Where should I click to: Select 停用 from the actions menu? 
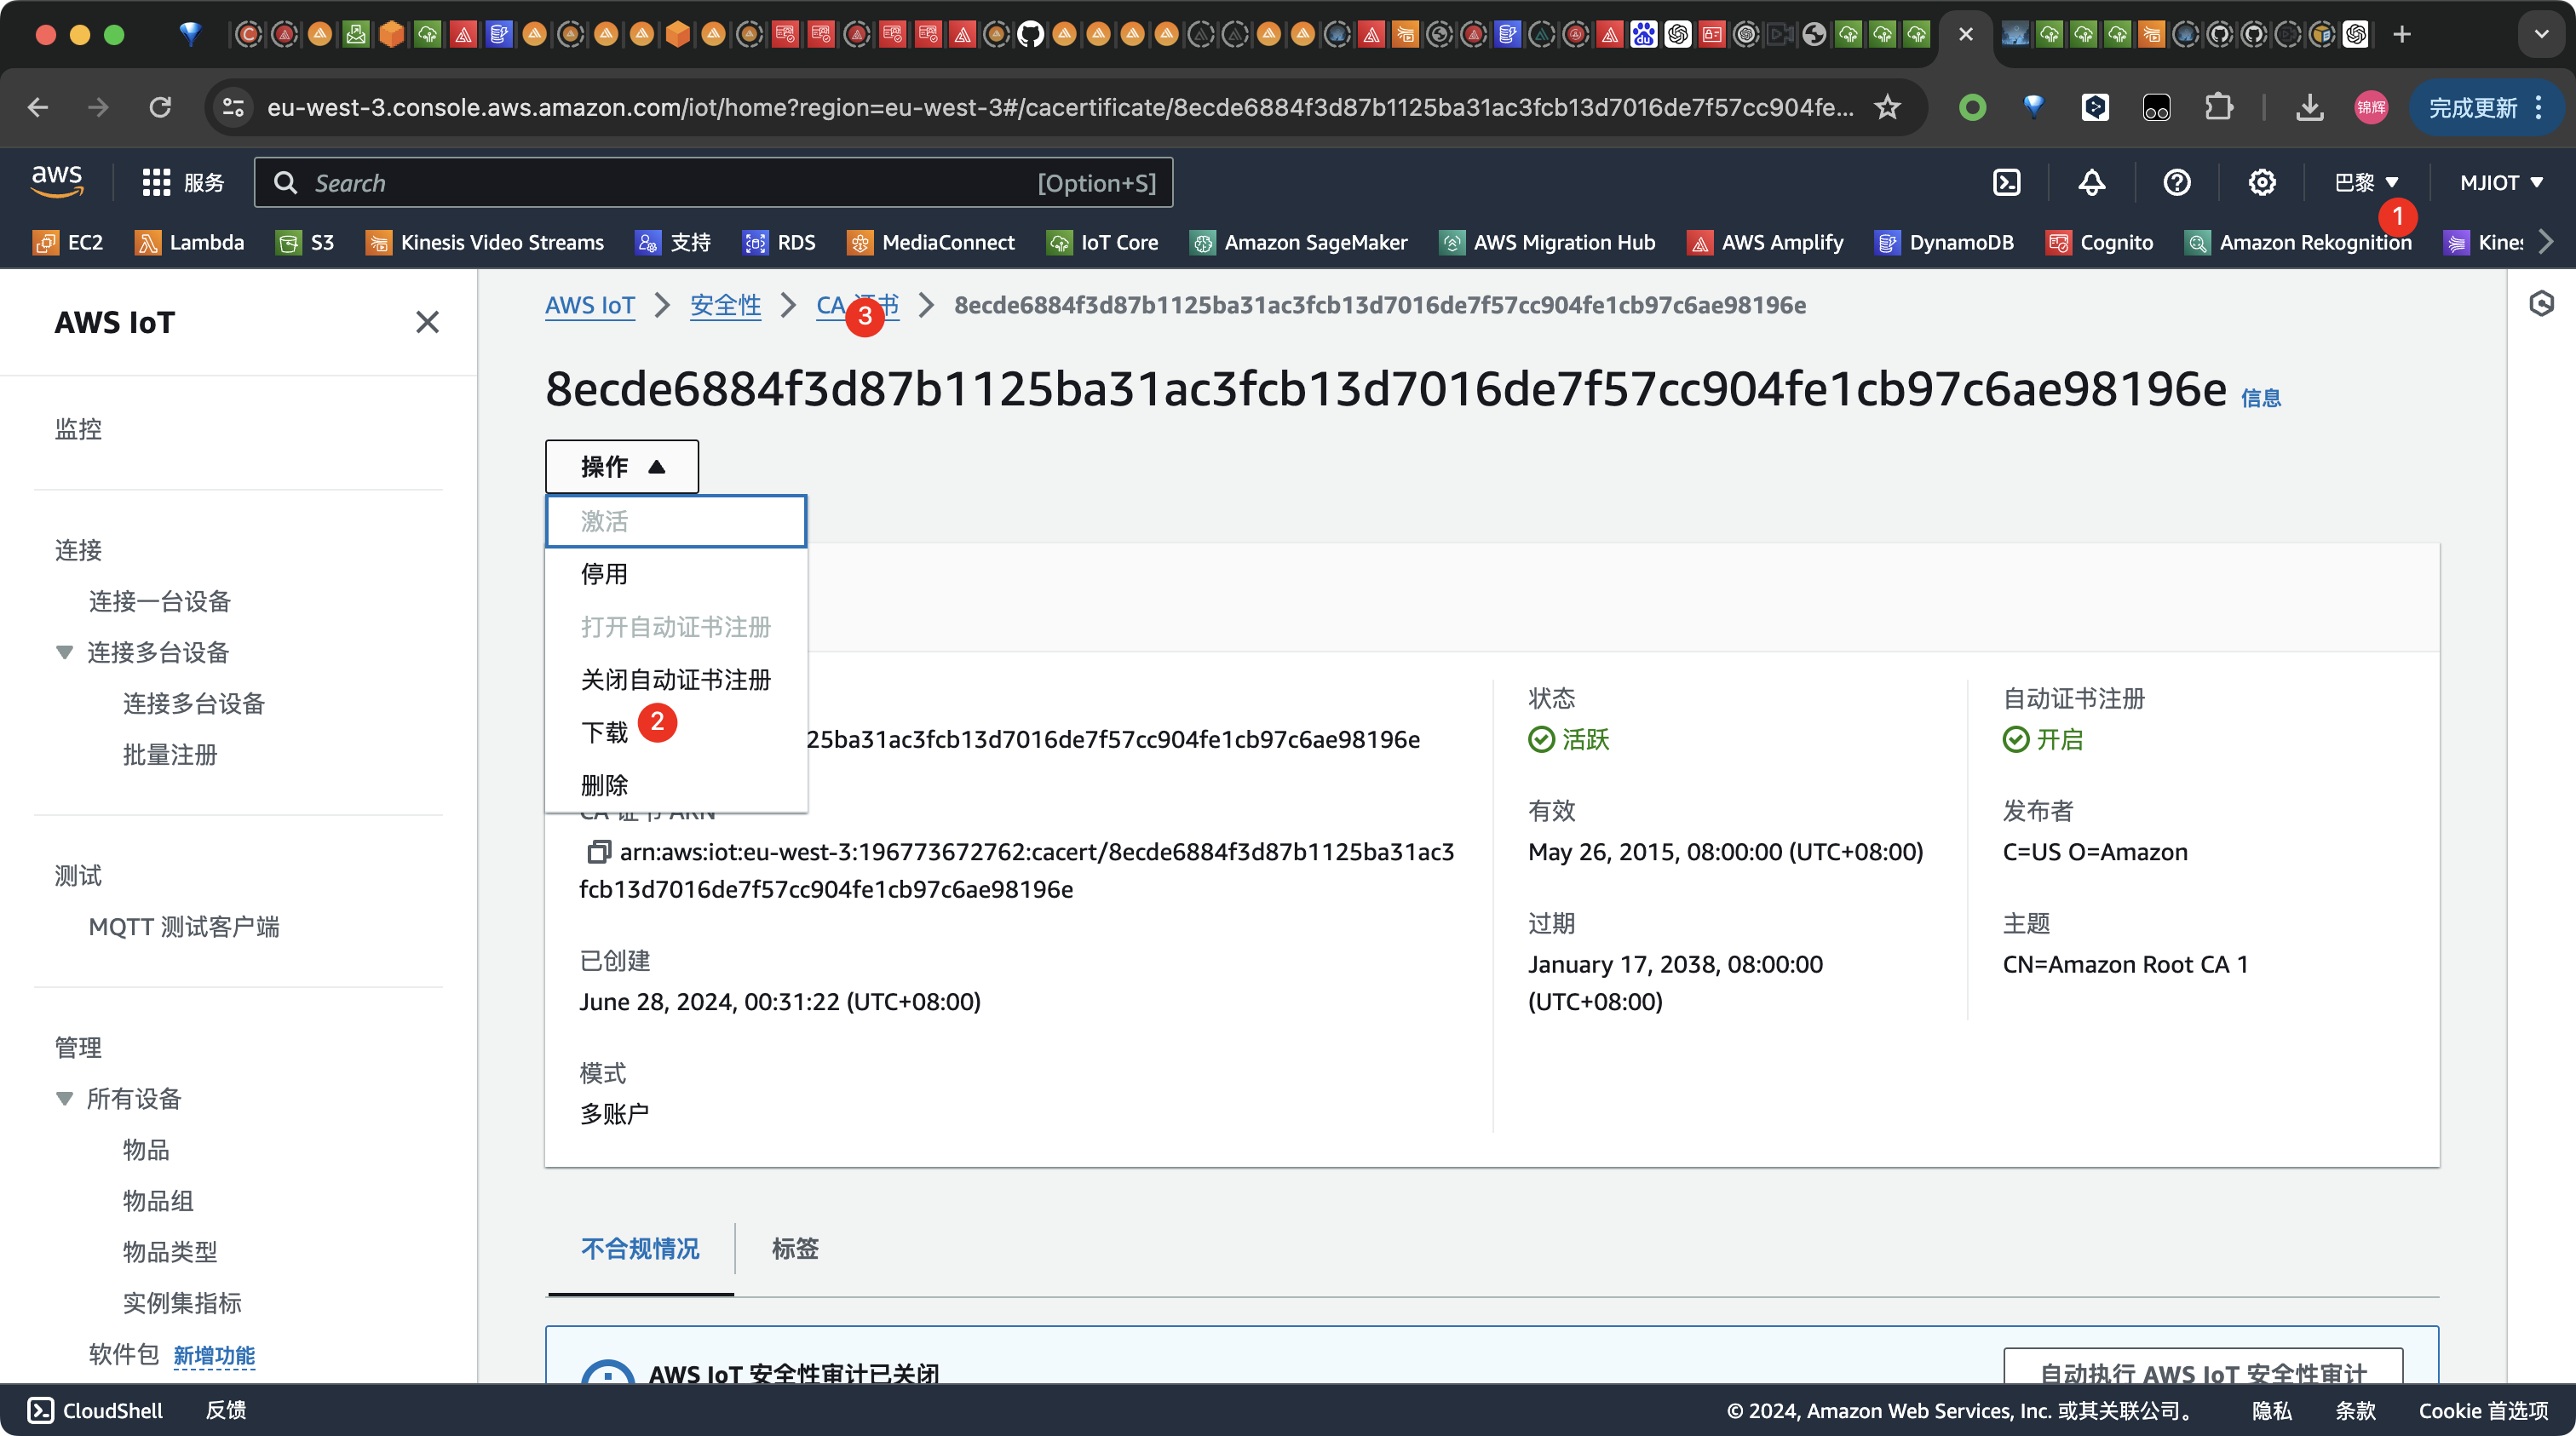(x=676, y=574)
